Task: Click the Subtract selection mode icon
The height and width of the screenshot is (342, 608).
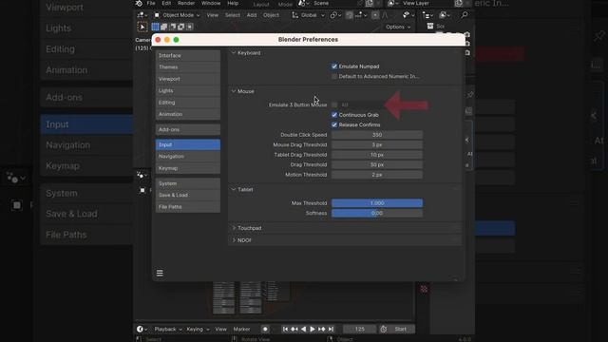Action: tap(172, 27)
